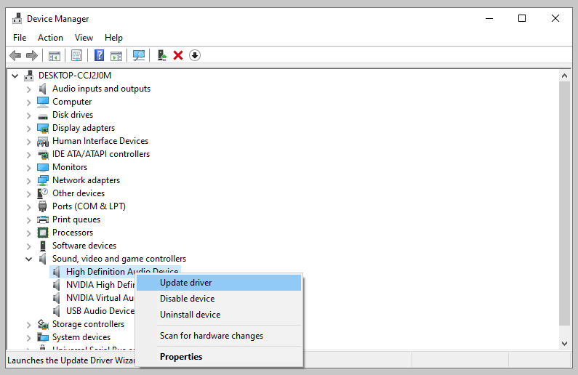Select IDE ATA/ATAPI controllers label
This screenshot has height=375, width=578.
(x=101, y=154)
